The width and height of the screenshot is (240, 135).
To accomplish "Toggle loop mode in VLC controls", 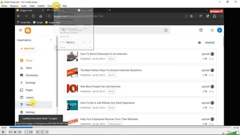I will pos(42,132).
